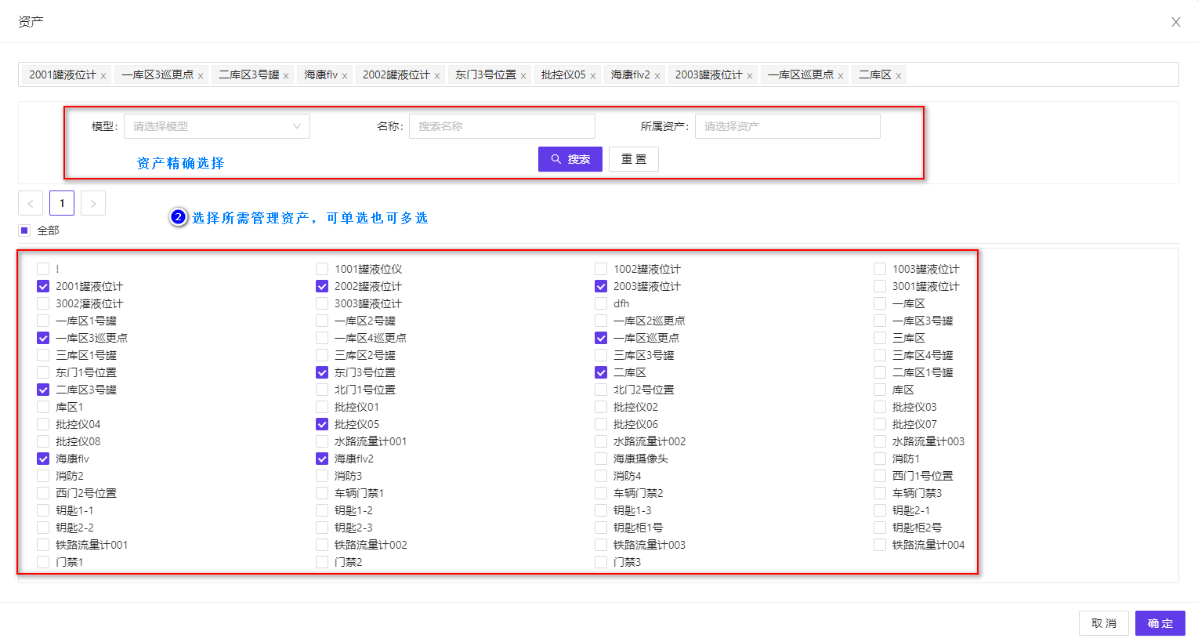Image resolution: width=1198 pixels, height=642 pixels.
Task: Check the 3001罐液位计 checkbox
Action: (880, 286)
